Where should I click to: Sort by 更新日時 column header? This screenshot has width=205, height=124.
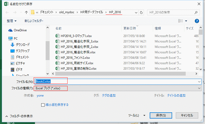point(130,28)
